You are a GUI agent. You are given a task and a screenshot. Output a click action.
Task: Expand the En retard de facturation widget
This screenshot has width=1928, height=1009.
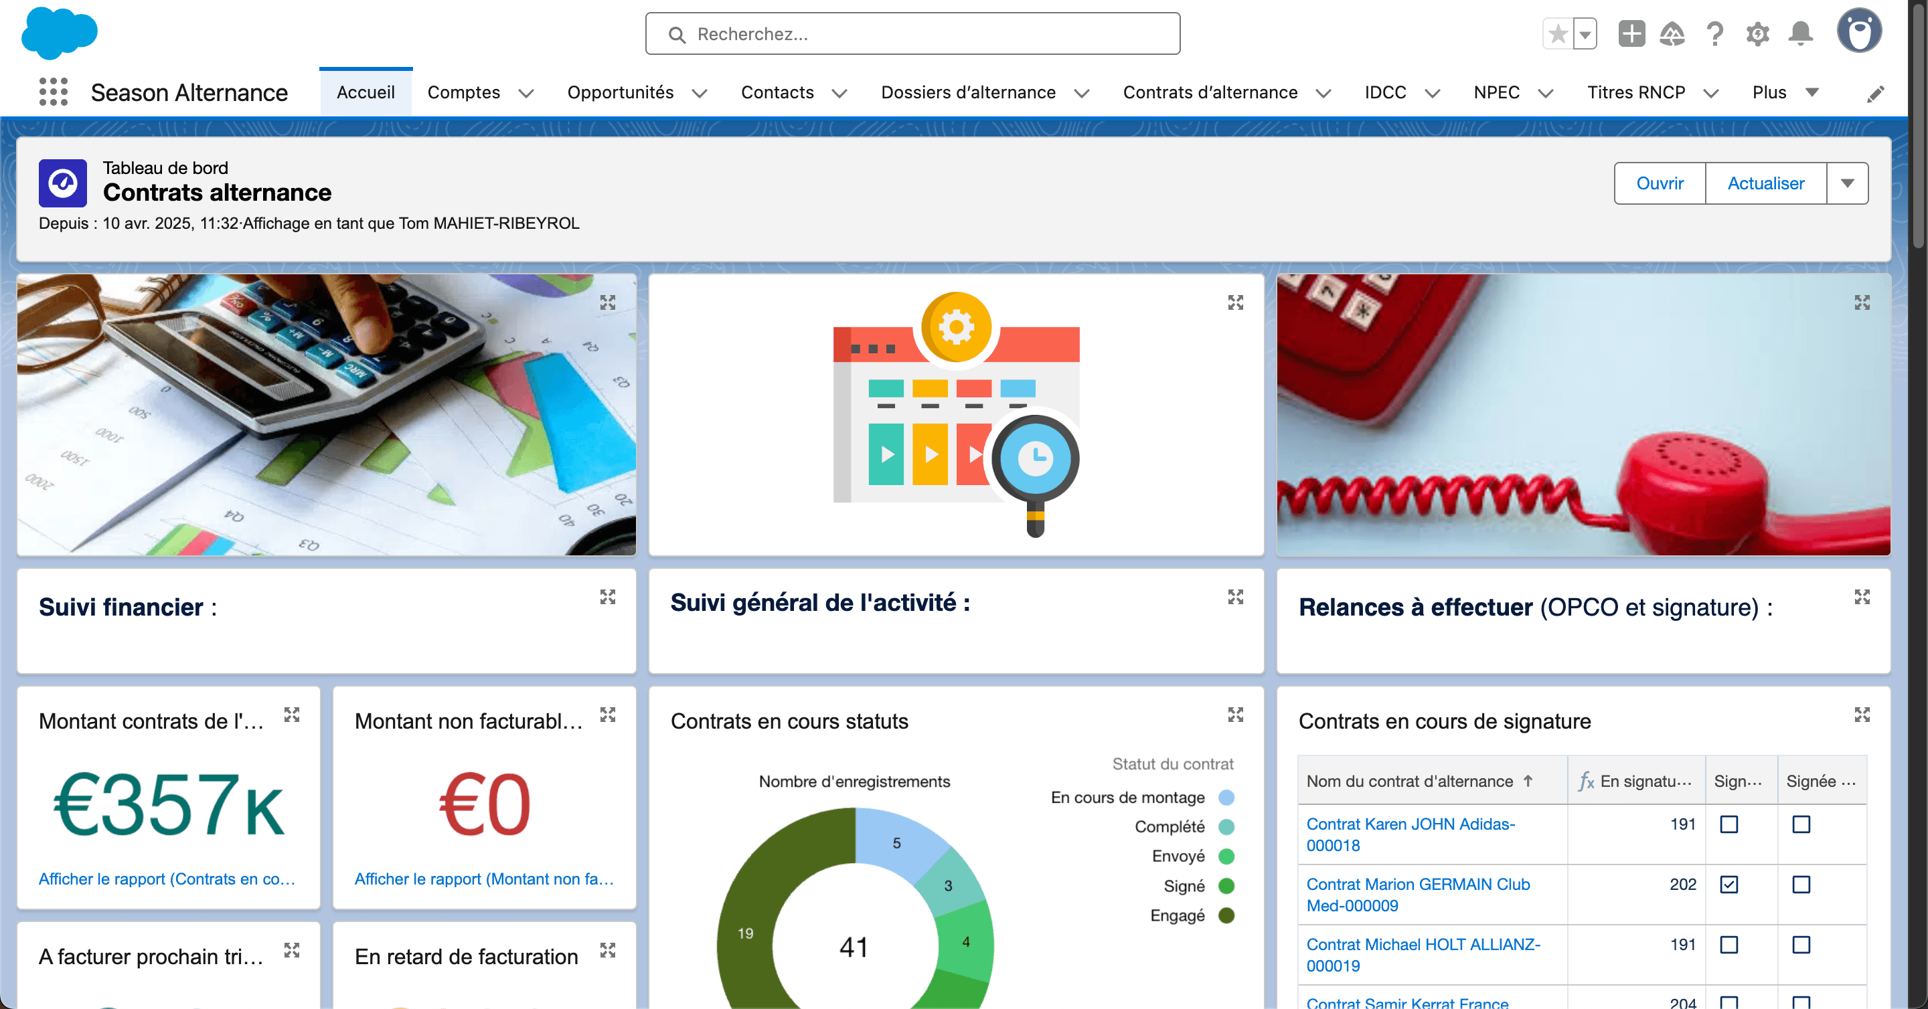click(608, 950)
